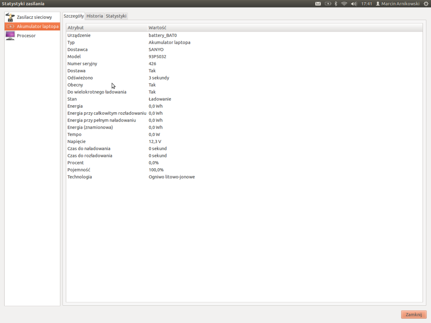Click the 0,0% percentage value
This screenshot has height=323, width=431.
point(154,163)
